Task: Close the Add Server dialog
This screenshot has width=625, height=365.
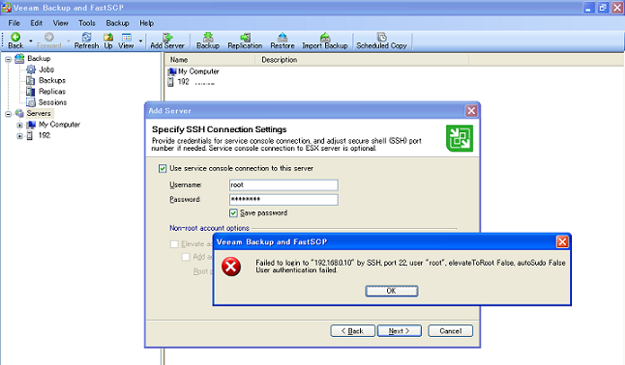Action: (471, 111)
